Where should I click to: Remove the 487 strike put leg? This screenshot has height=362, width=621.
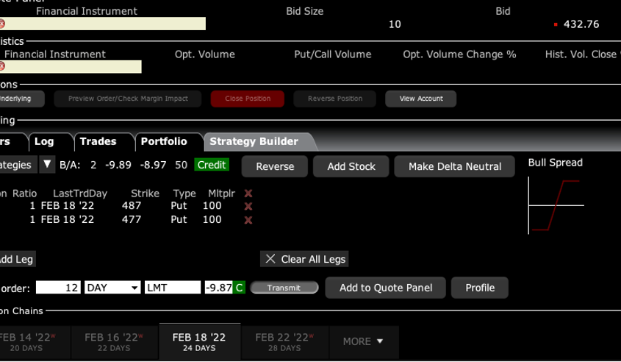tap(248, 207)
